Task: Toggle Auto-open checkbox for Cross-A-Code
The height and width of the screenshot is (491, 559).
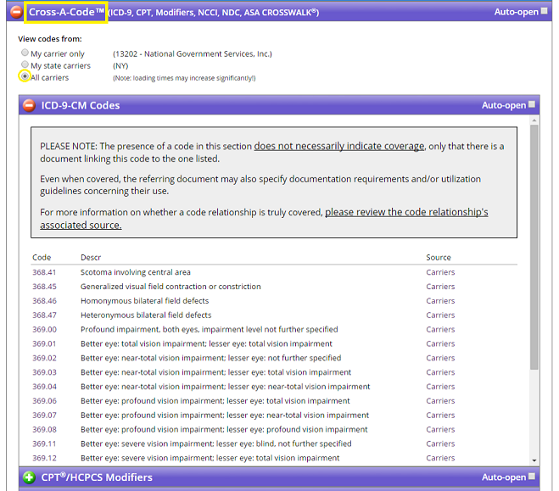Action: coord(544,12)
